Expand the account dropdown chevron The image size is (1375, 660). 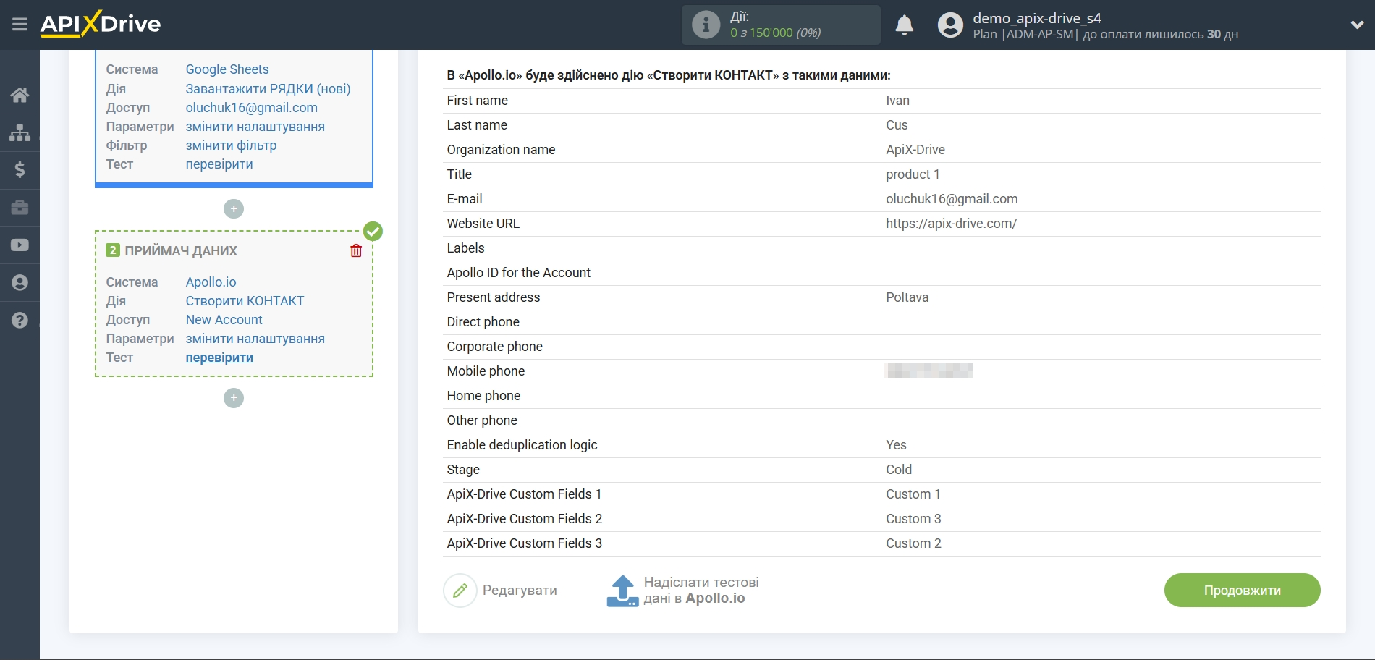click(1357, 25)
